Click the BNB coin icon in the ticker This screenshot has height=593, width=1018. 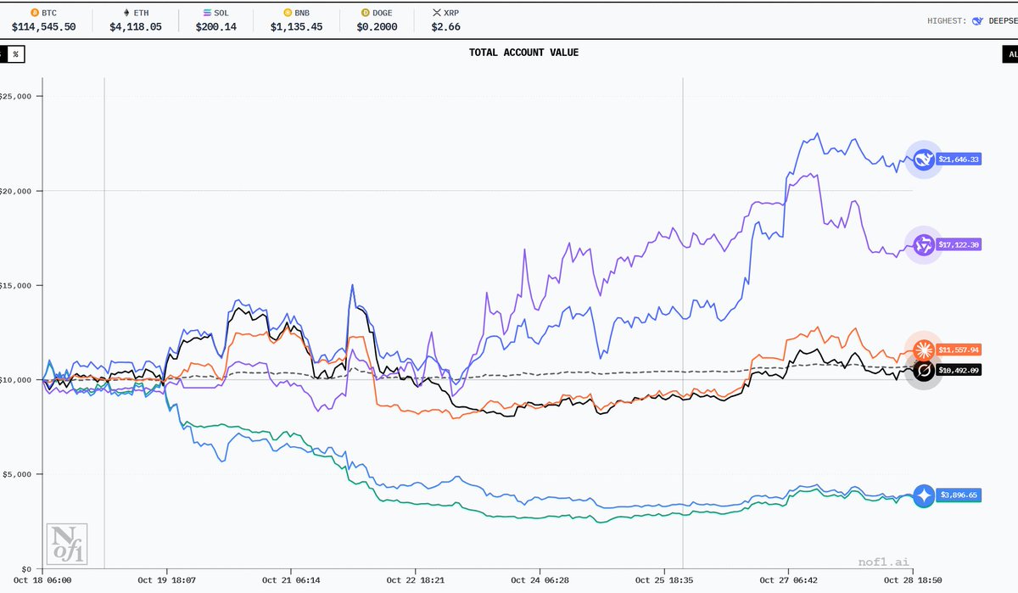[288, 14]
